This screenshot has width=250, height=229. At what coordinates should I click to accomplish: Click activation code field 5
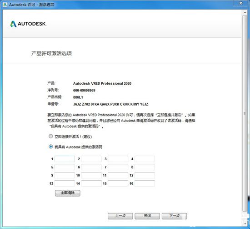(65, 167)
